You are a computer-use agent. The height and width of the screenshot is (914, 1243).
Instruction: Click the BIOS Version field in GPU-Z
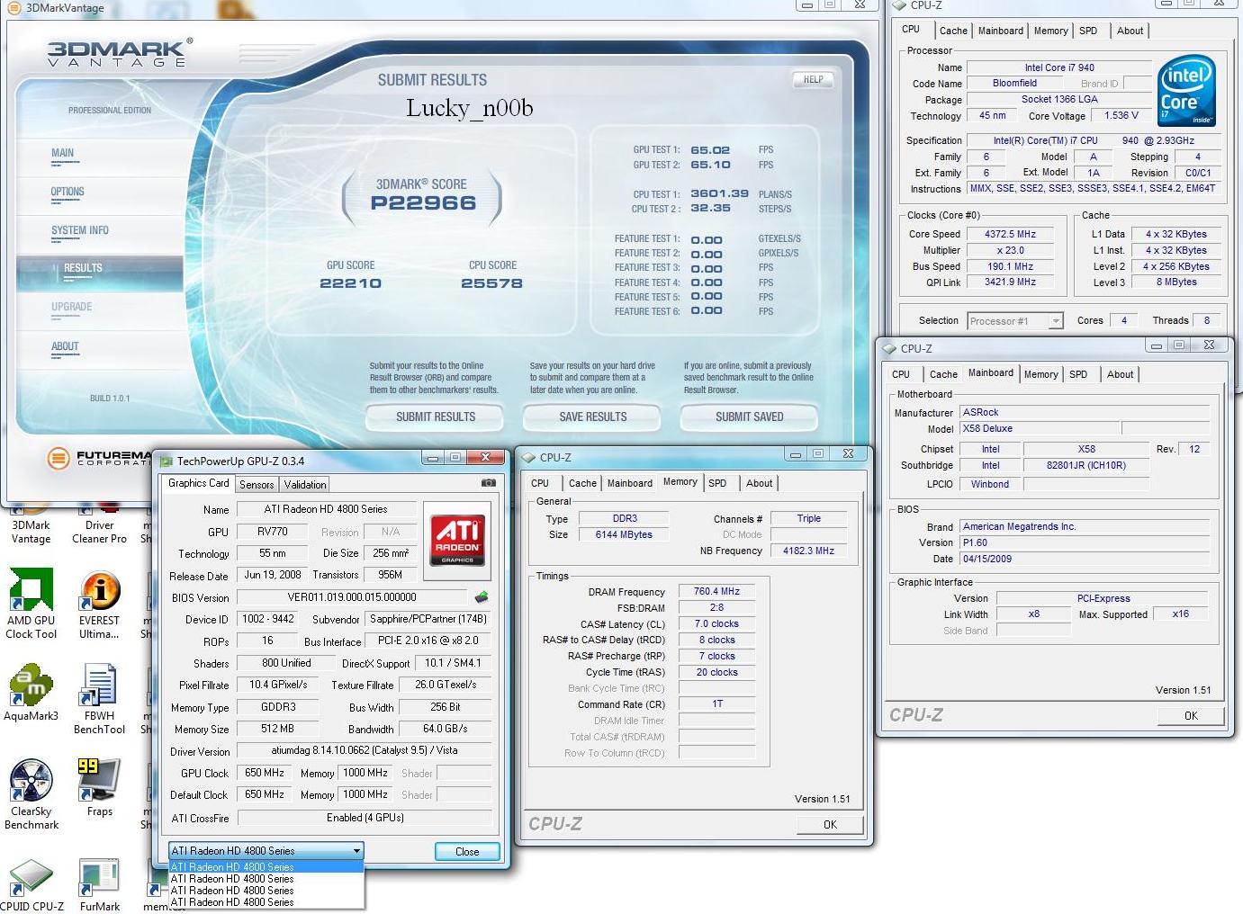352,596
